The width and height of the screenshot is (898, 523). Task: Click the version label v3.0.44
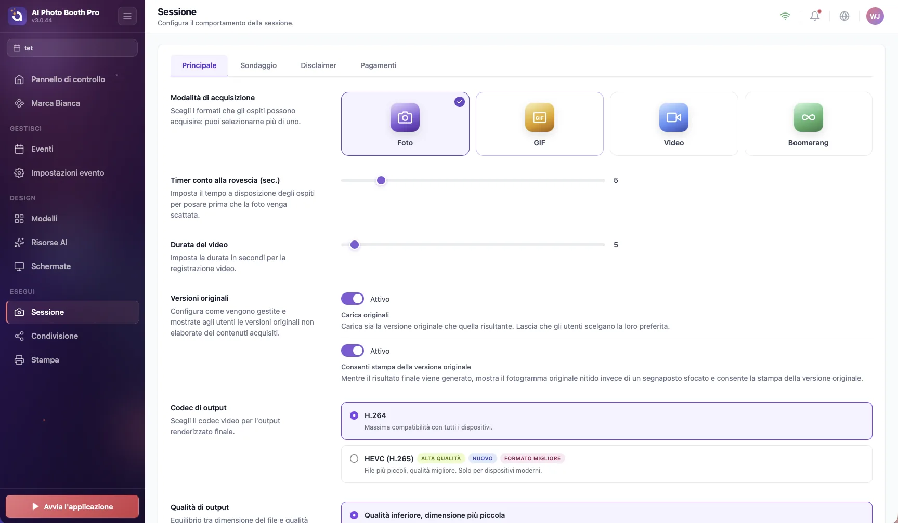(x=42, y=21)
